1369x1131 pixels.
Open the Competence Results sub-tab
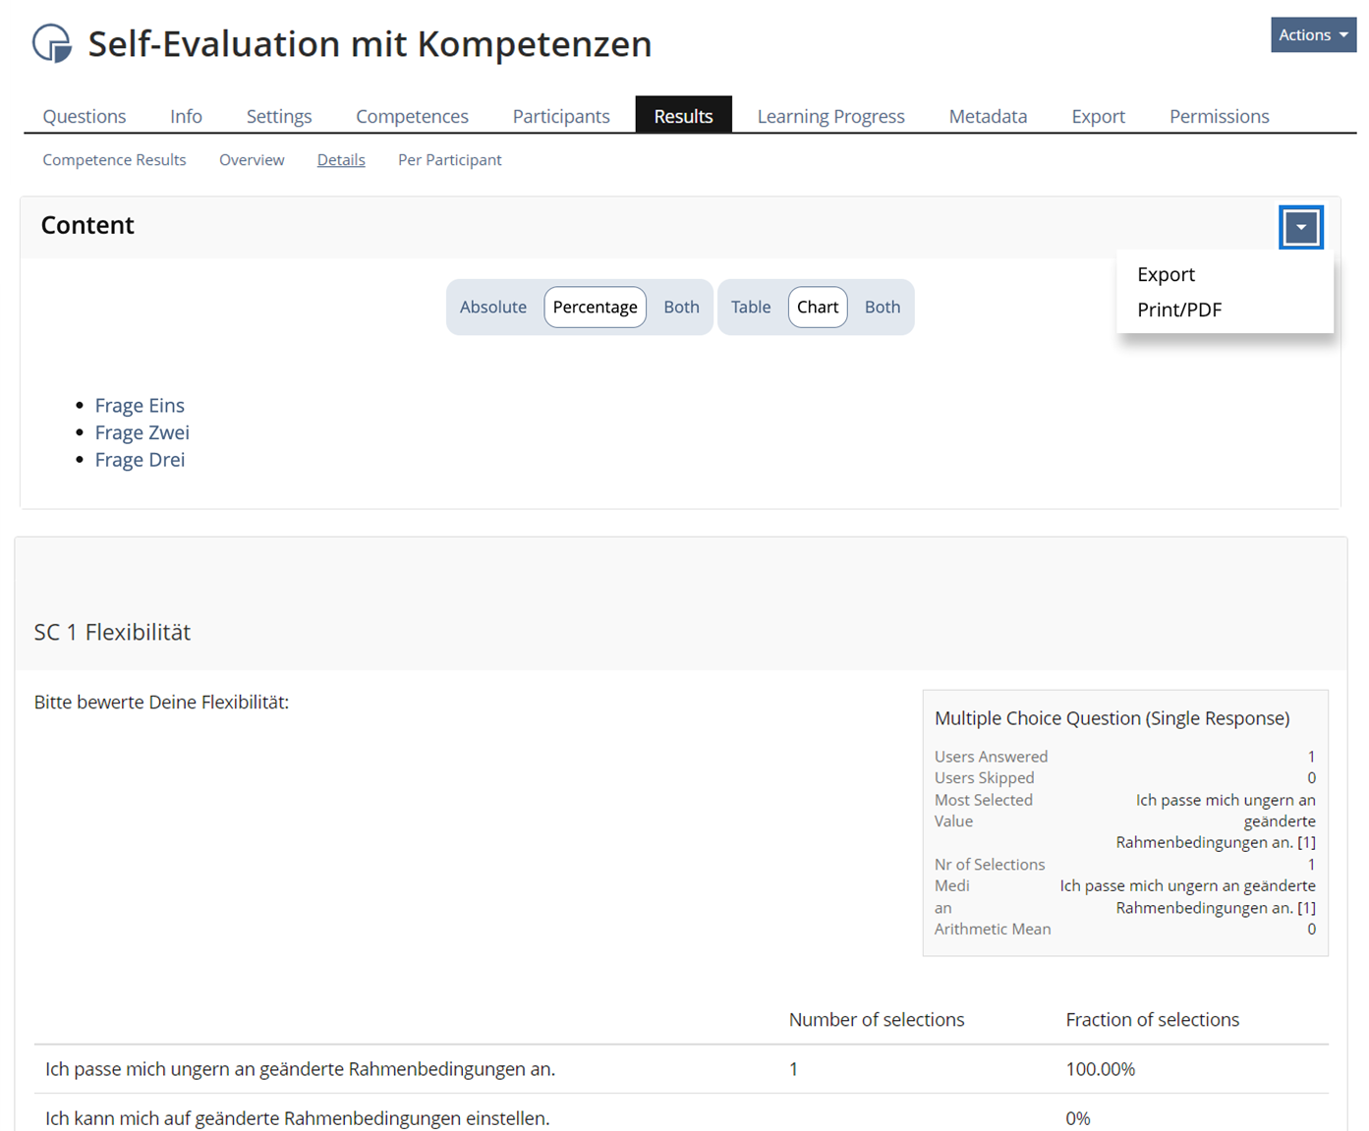pos(114,160)
